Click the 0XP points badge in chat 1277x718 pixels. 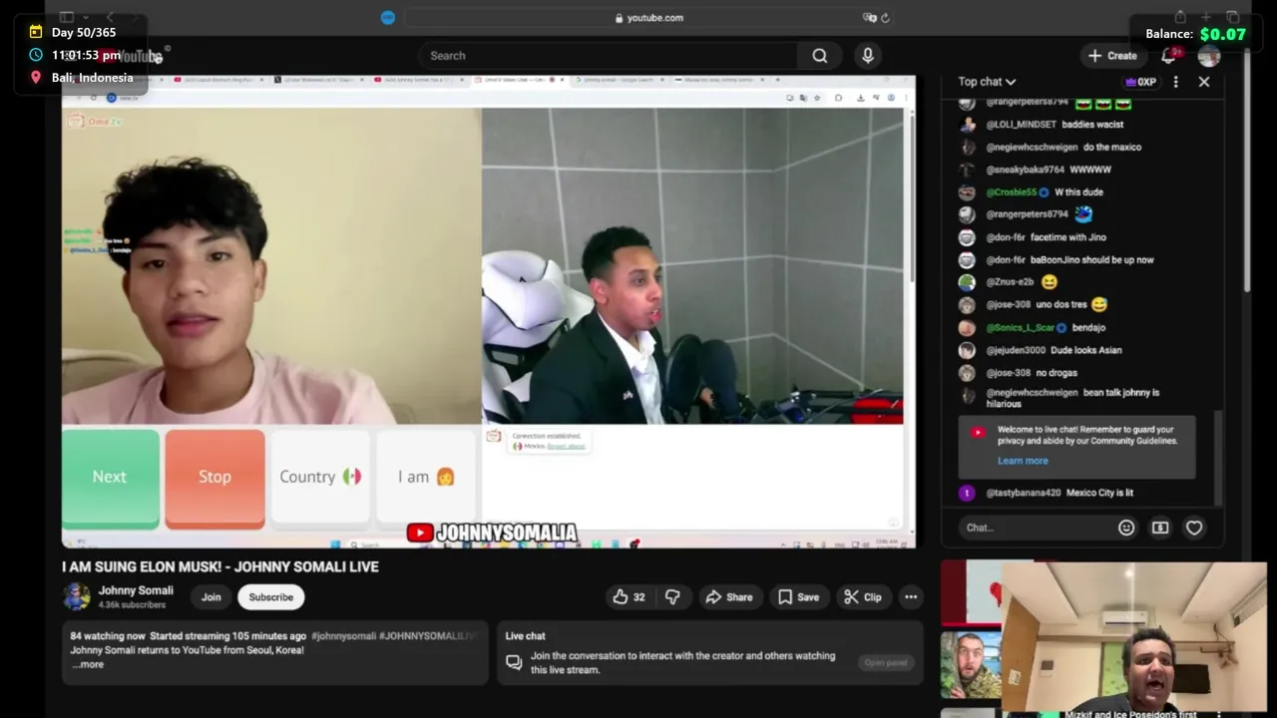1140,82
